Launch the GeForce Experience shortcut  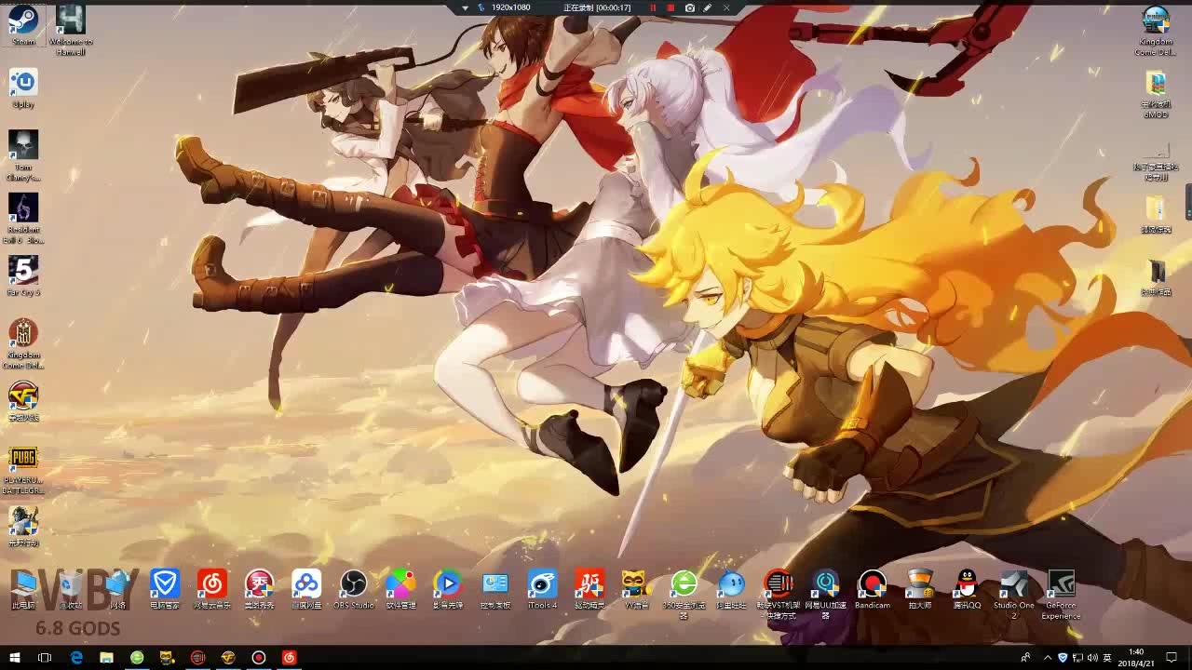pos(1061,594)
